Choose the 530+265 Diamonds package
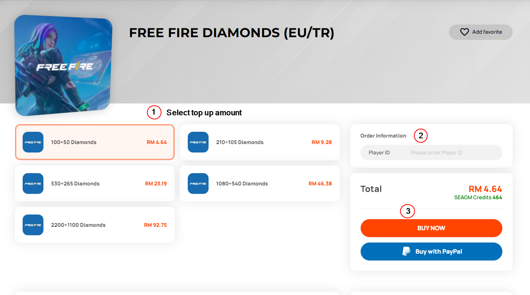The width and height of the screenshot is (530, 295). point(95,184)
